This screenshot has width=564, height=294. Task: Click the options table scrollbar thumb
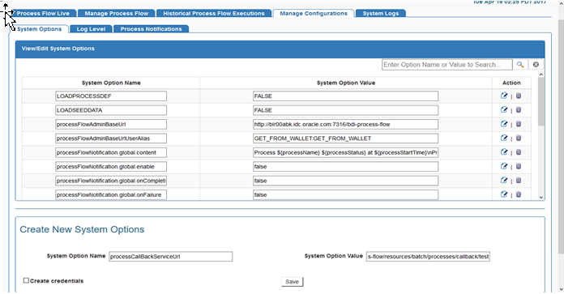coord(541,102)
